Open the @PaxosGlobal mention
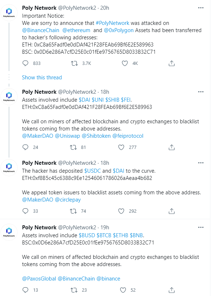The width and height of the screenshot is (214, 296). click(39, 279)
